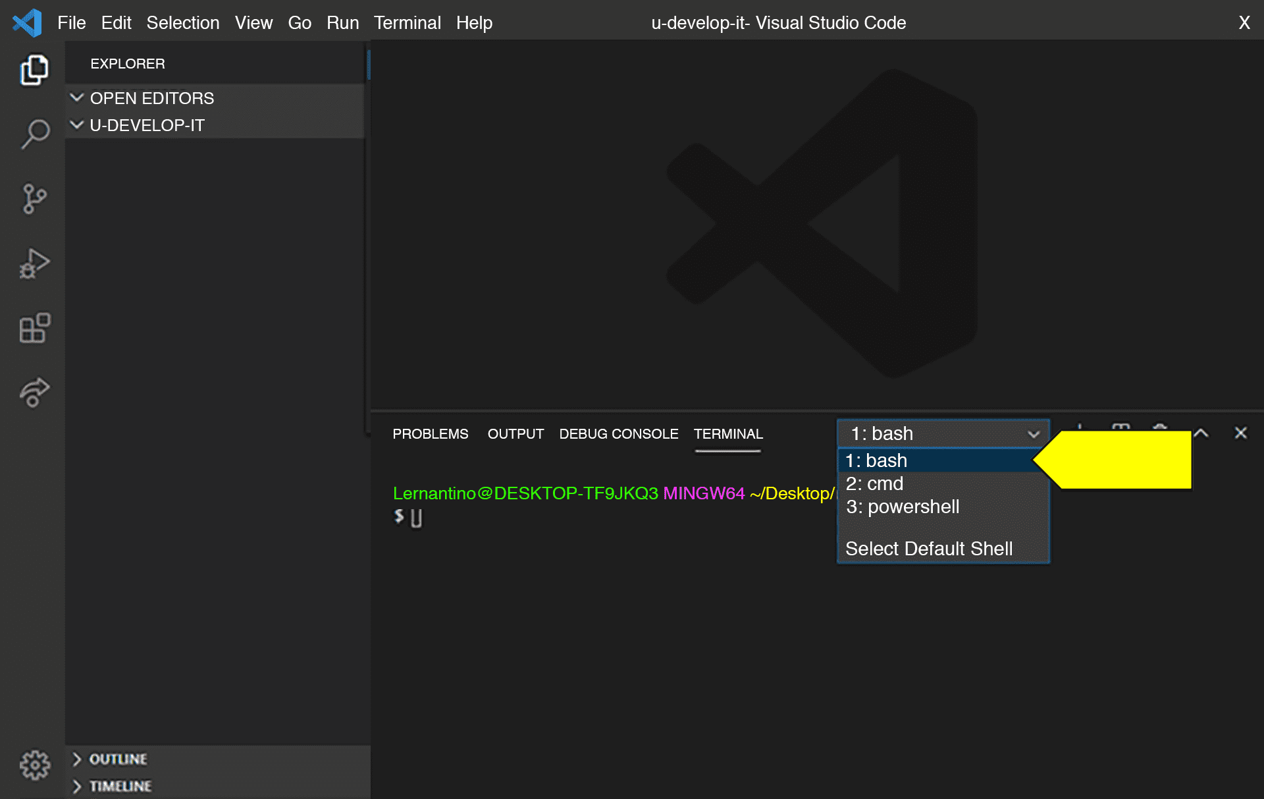1264x799 pixels.
Task: Open the Source Control icon
Action: (34, 198)
